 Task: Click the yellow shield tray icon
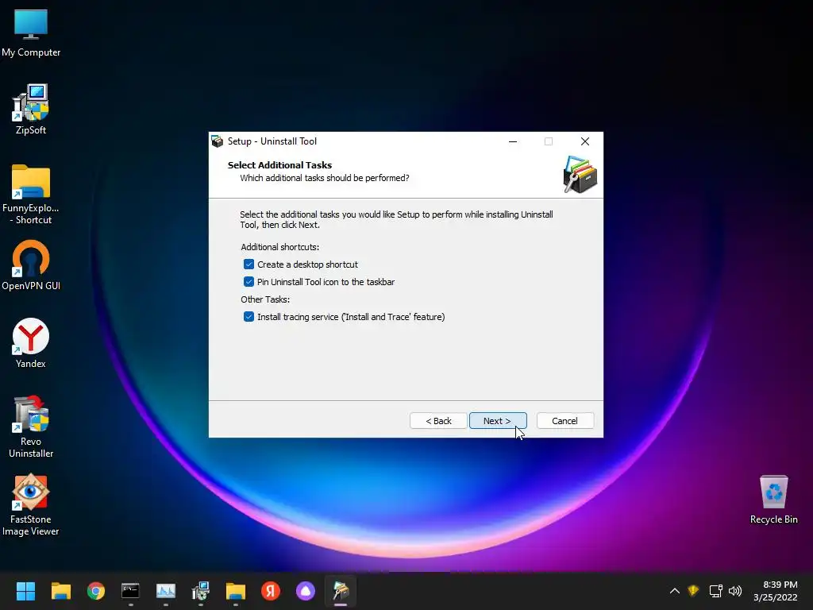click(x=693, y=591)
